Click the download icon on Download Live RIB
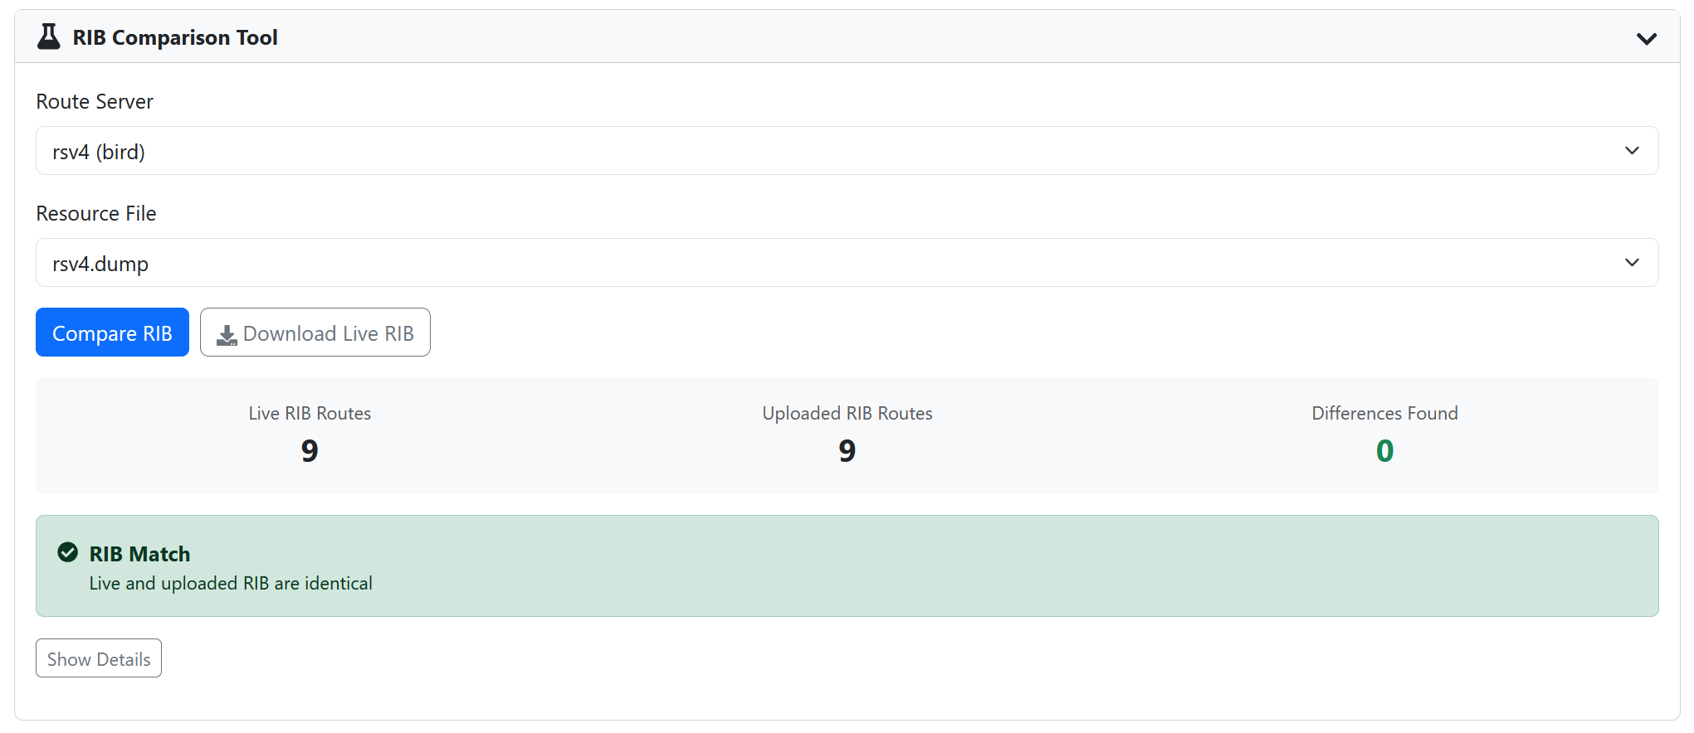The image size is (1694, 733). [x=227, y=335]
